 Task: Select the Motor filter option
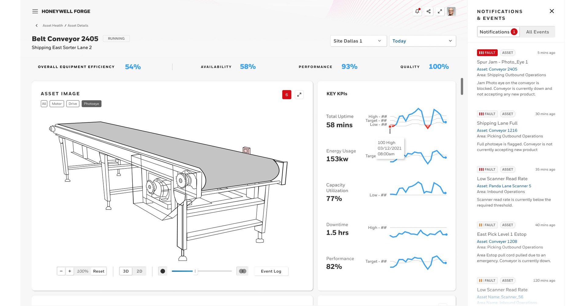point(57,104)
